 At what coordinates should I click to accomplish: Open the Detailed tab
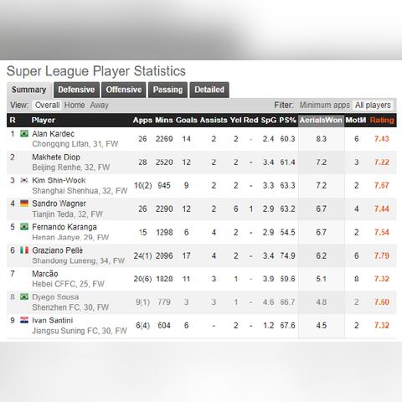pyautogui.click(x=209, y=90)
